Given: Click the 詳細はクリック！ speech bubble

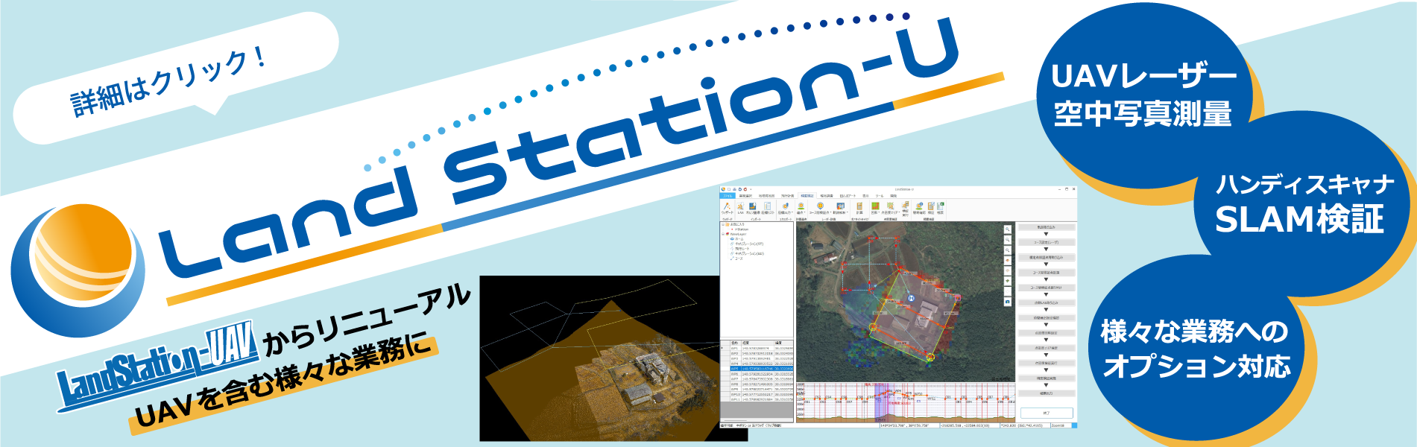Looking at the screenshot, I should [176, 78].
